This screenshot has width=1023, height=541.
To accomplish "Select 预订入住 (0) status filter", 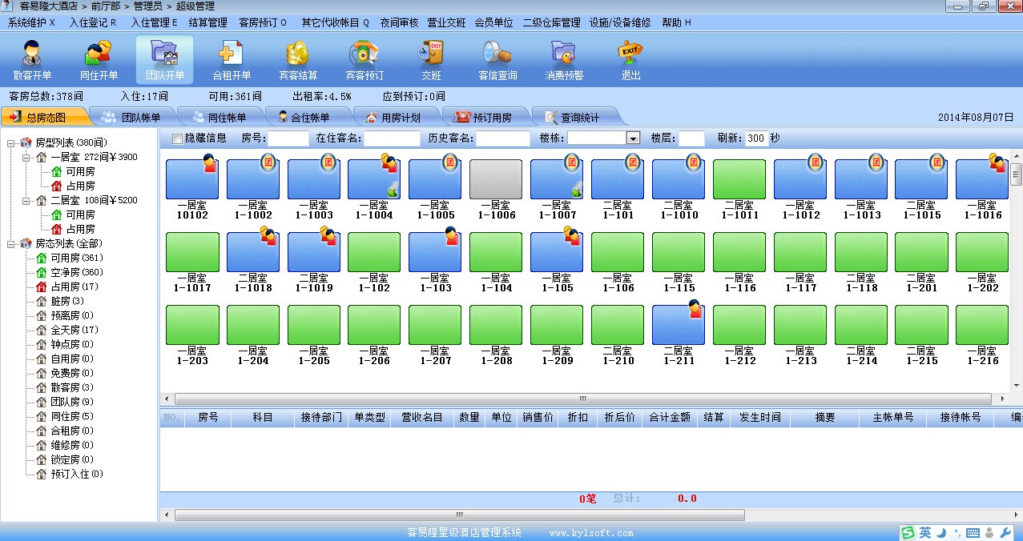I will point(77,474).
